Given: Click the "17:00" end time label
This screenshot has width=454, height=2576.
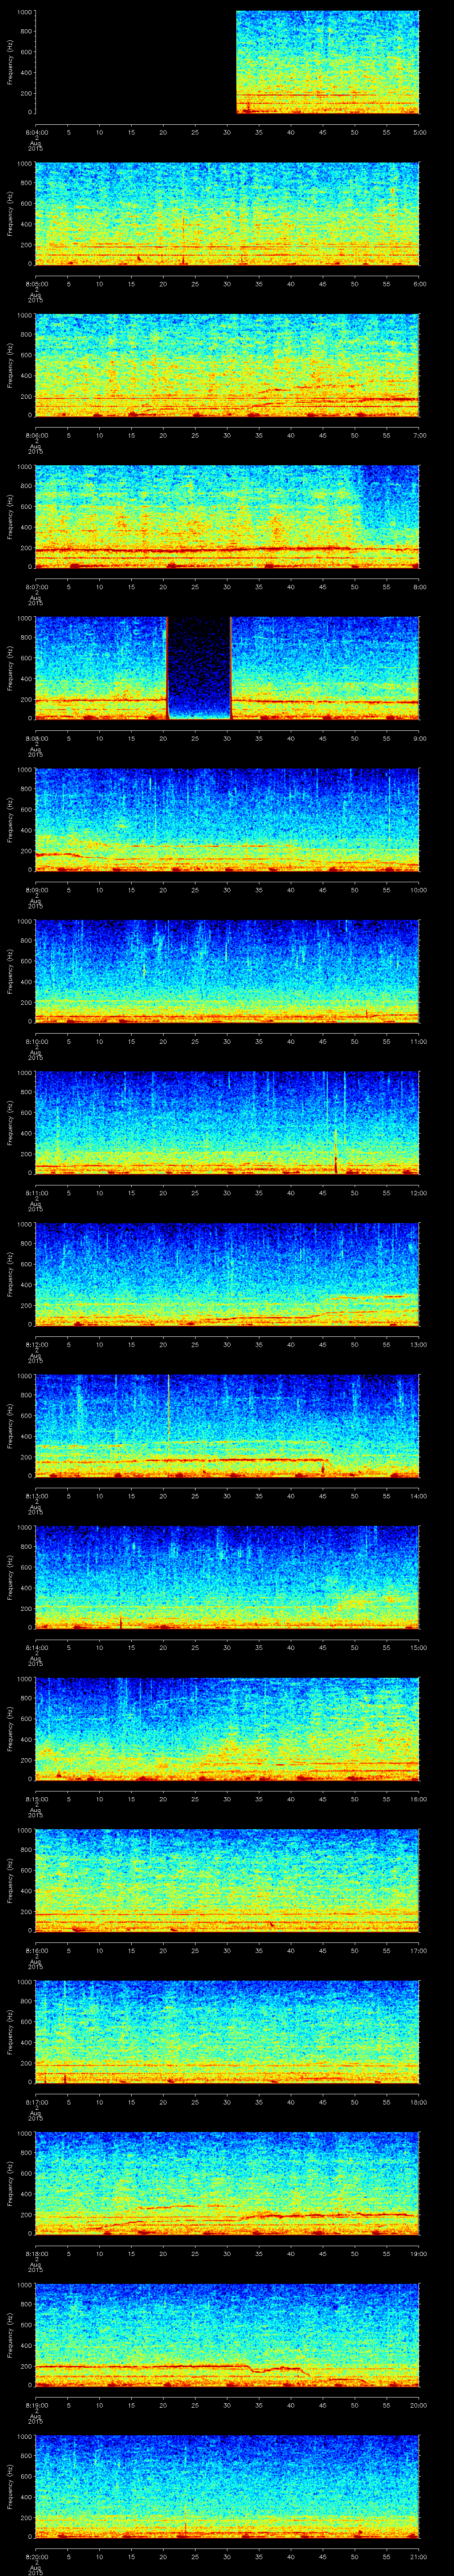Looking at the screenshot, I should [x=419, y=1950].
